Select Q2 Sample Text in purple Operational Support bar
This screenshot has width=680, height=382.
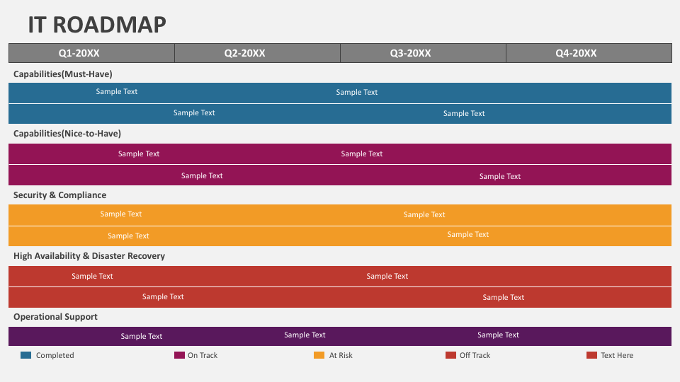click(305, 335)
